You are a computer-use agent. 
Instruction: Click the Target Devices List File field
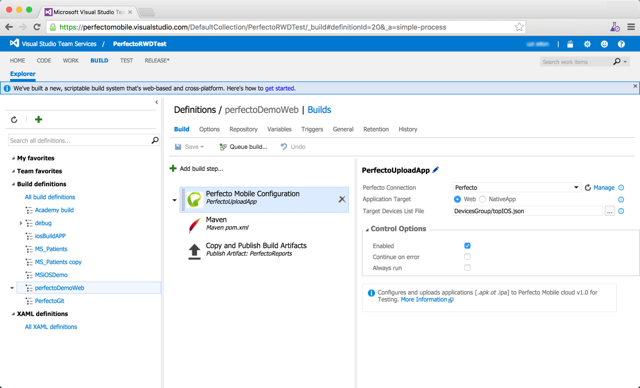(x=527, y=211)
